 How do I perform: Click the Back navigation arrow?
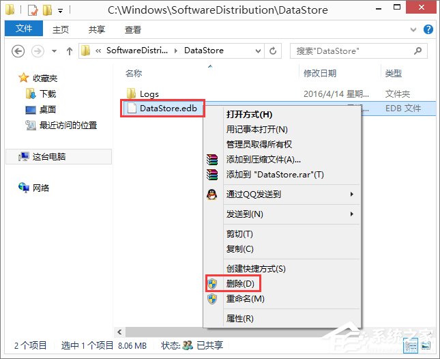tap(18, 51)
